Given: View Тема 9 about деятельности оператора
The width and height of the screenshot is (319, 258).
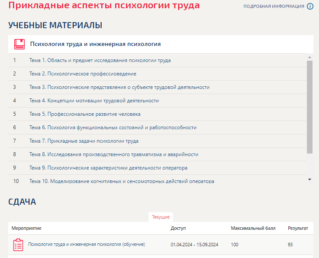Looking at the screenshot, I should click(108, 168).
